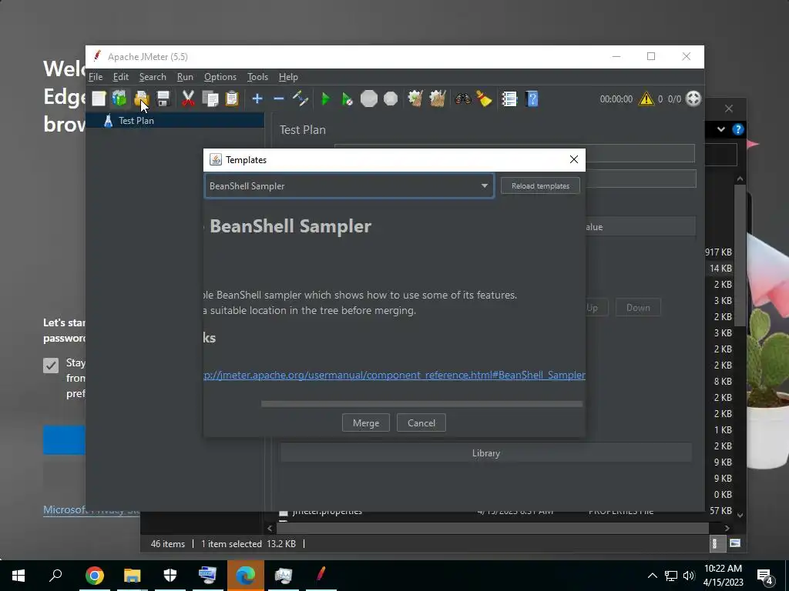Click the Open file folder icon

pos(142,98)
